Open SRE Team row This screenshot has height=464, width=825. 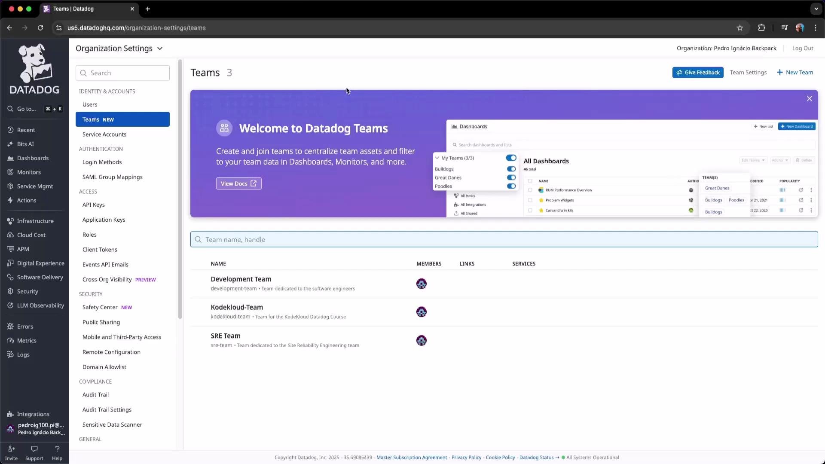pyautogui.click(x=504, y=340)
